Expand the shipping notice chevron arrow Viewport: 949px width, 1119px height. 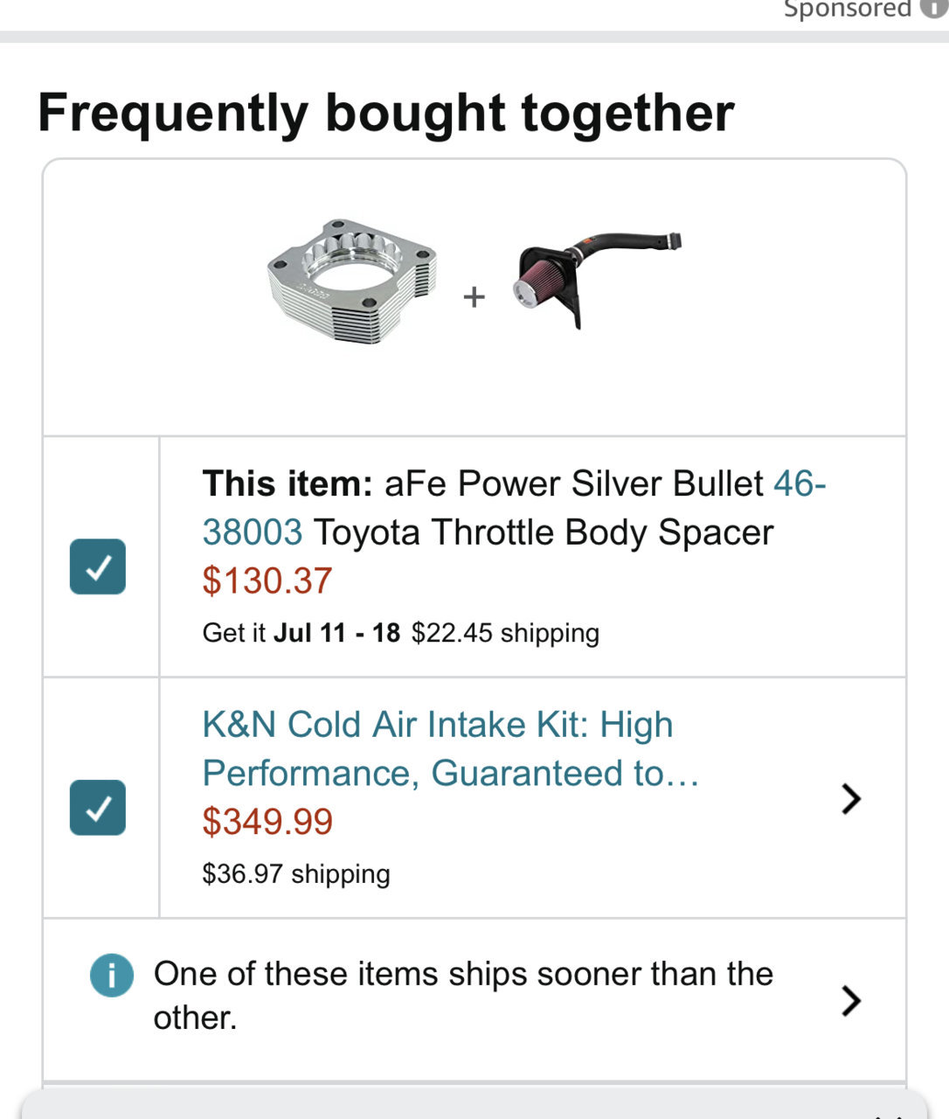pyautogui.click(x=850, y=1000)
